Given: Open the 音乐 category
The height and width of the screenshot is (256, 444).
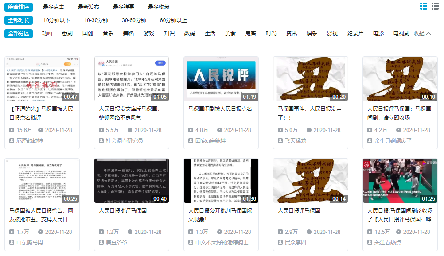Looking at the screenshot, I should click(x=108, y=33).
